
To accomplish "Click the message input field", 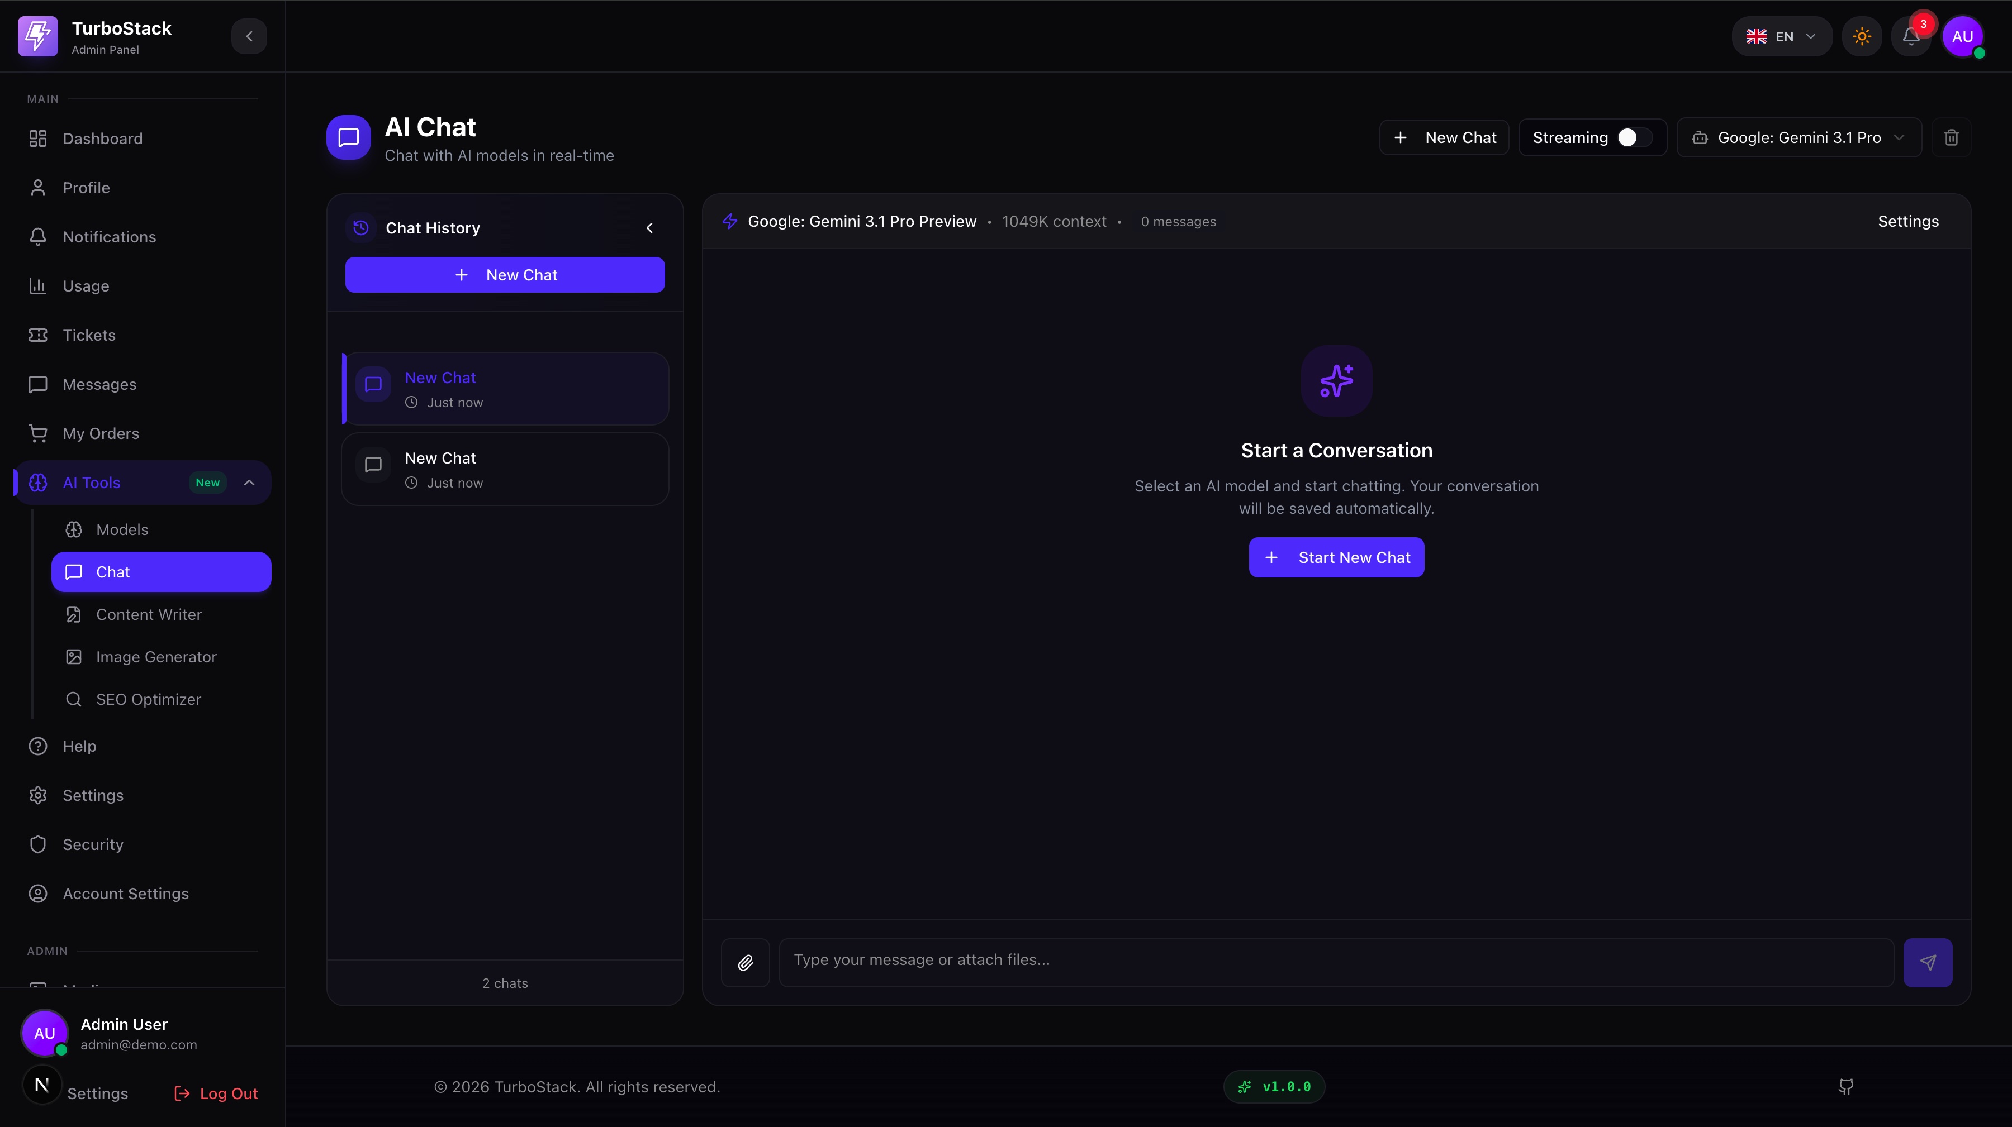I will (x=1336, y=961).
